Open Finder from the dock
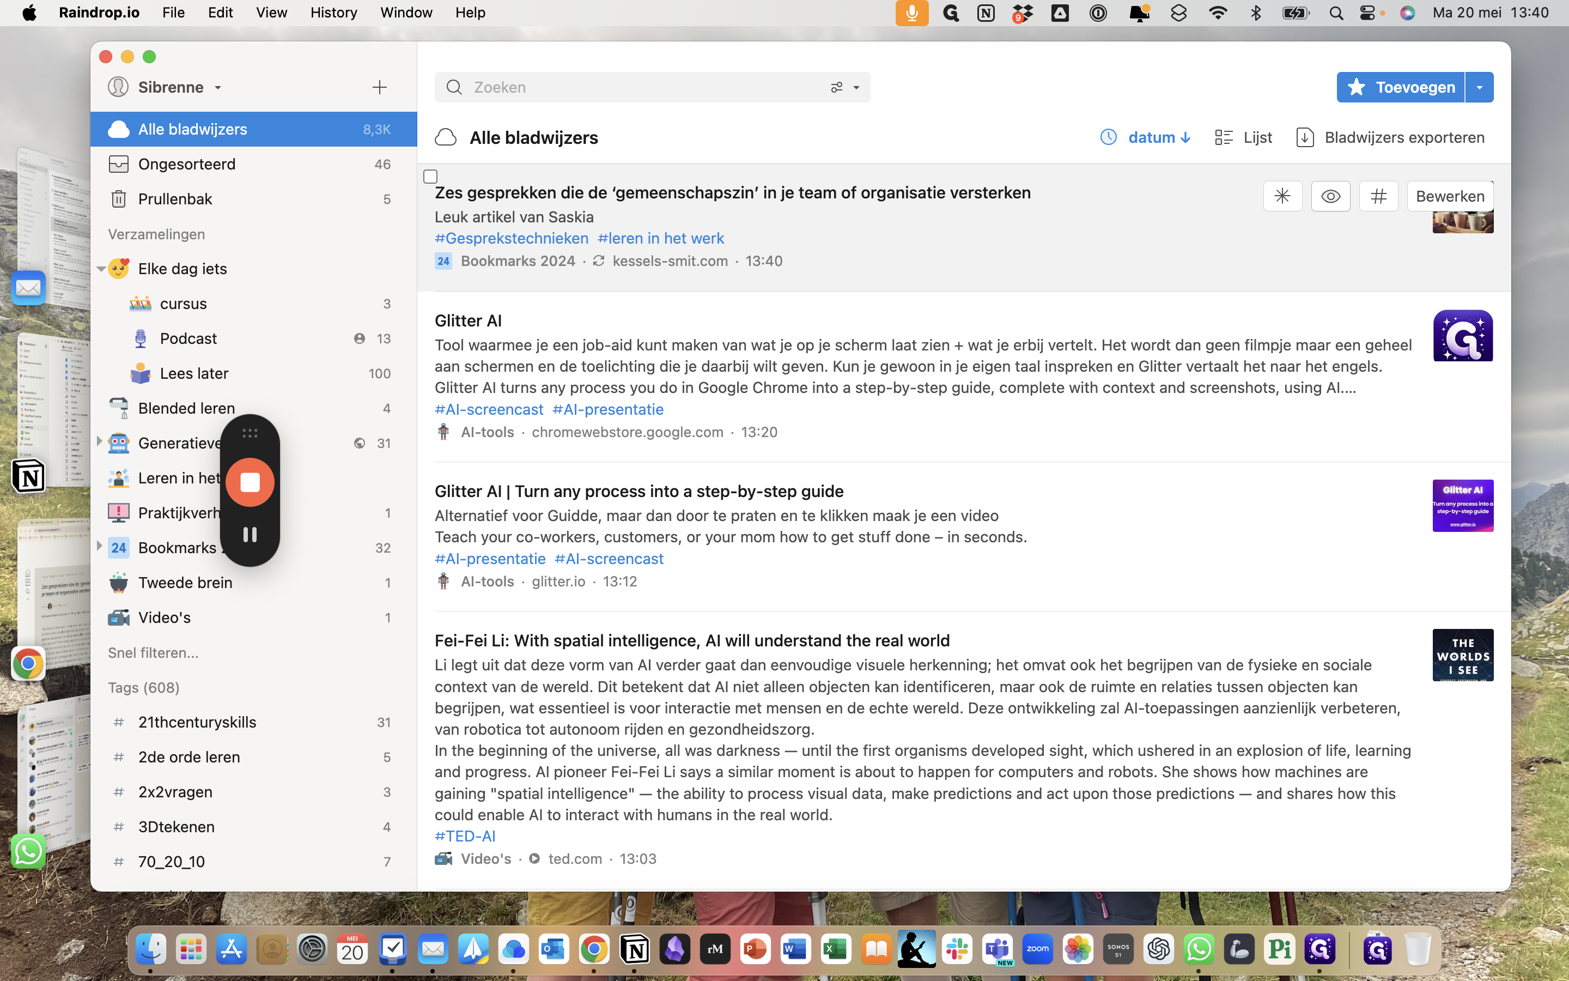The height and width of the screenshot is (981, 1569). tap(150, 949)
